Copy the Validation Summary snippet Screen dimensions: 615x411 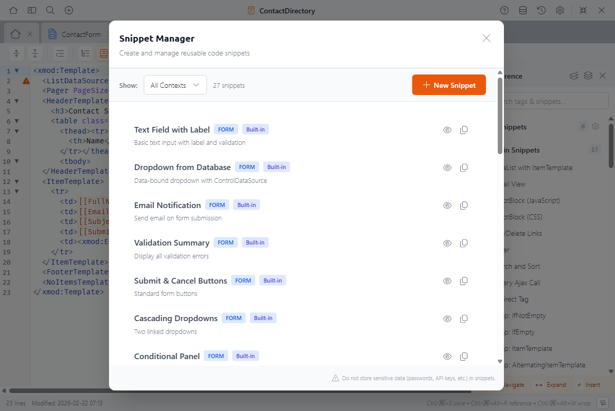464,244
